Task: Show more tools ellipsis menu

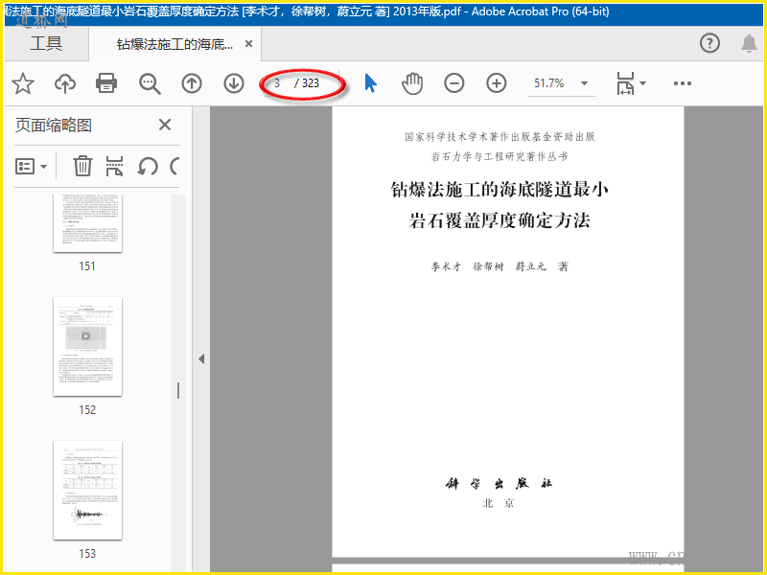Action: tap(683, 83)
